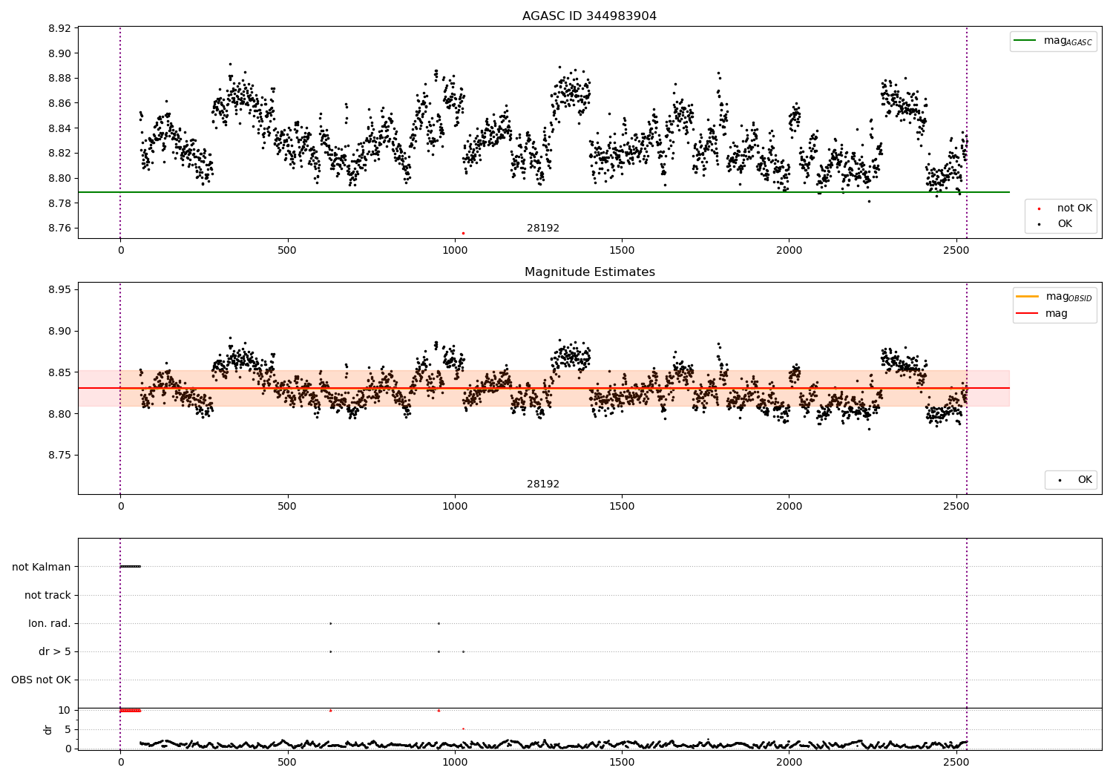This screenshot has height=779, width=1113.
Task: Click the 8.80 tick in the AGASC ID plot
Action: 59,178
